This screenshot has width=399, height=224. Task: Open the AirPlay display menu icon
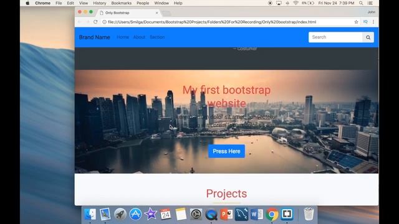(x=279, y=3)
